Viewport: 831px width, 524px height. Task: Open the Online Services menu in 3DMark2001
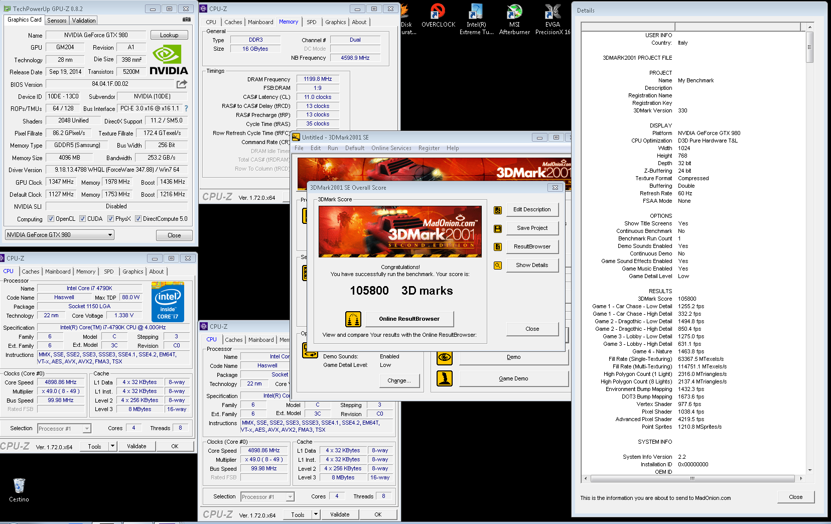391,148
